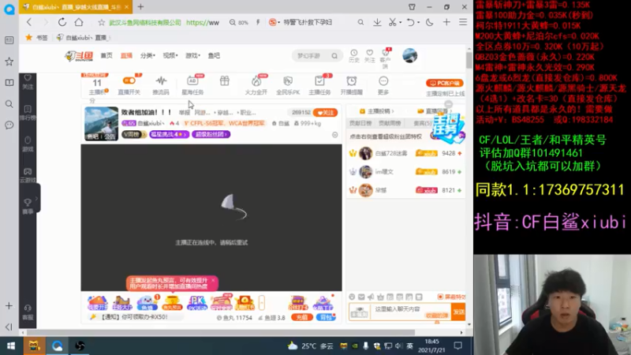This screenshot has width=631, height=355.
Task: Open the blue 背包 backpack button
Action: click(326, 317)
